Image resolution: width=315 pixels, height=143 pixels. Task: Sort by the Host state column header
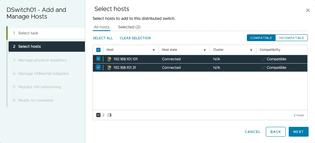point(170,50)
